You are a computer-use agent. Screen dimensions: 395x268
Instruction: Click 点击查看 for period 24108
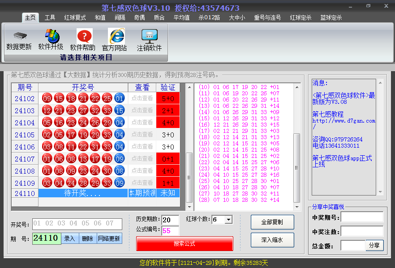click(142, 170)
